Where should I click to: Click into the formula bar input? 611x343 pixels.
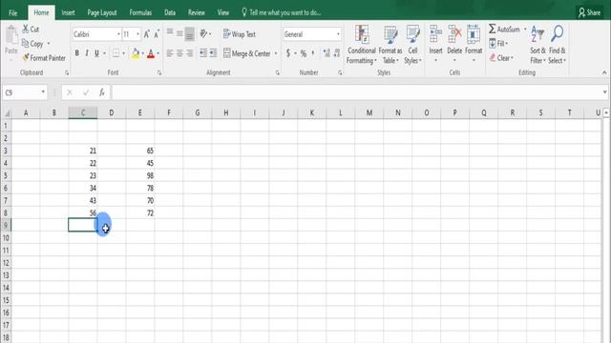coord(356,92)
